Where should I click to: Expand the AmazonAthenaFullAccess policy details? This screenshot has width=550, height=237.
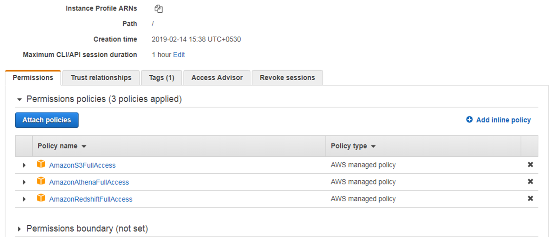click(24, 182)
